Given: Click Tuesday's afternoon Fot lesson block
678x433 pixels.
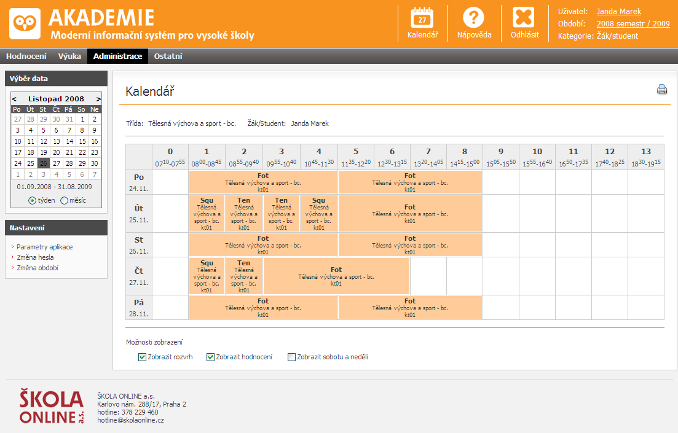Looking at the screenshot, I should pos(410,214).
